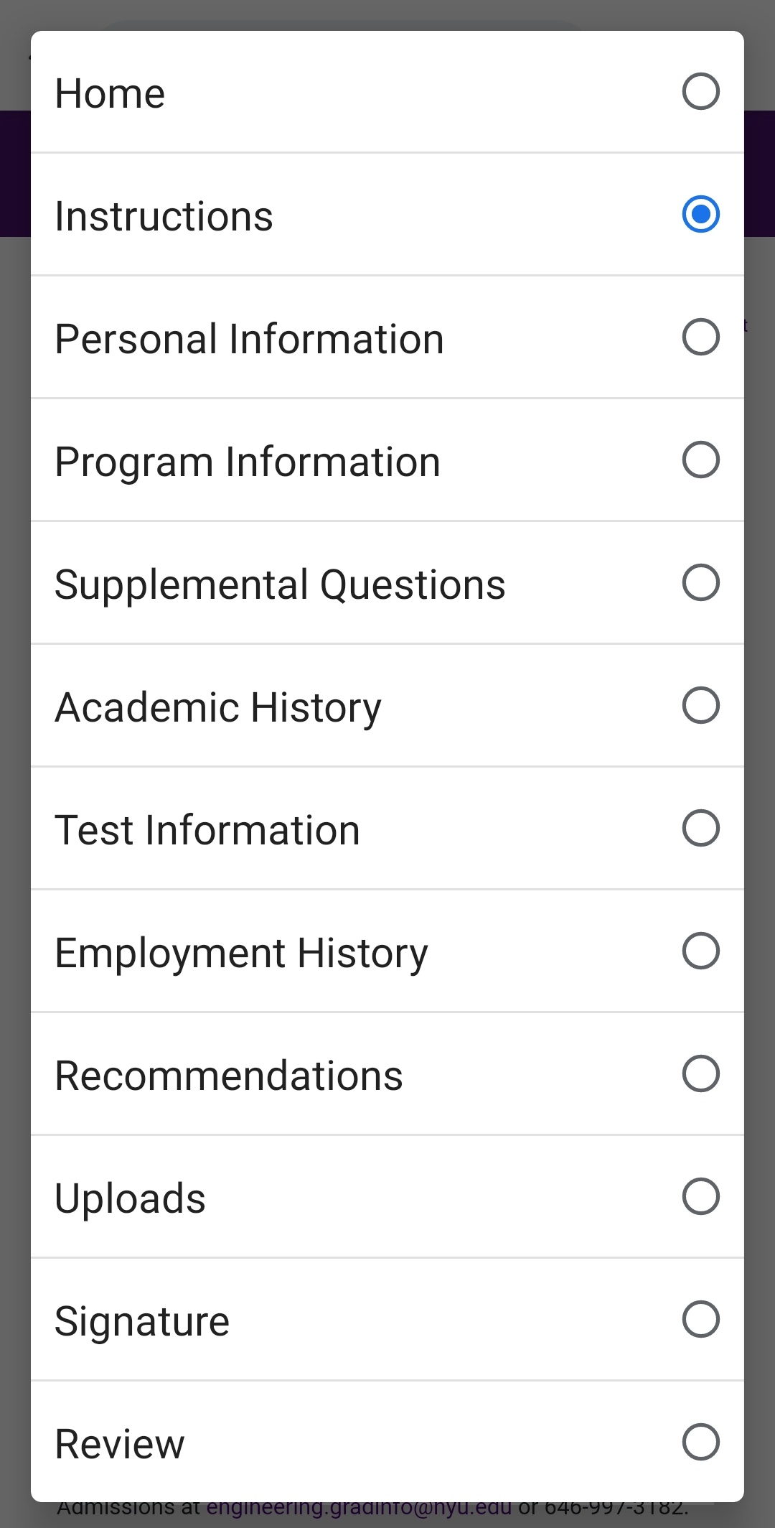Select the Home radio button

[700, 92]
